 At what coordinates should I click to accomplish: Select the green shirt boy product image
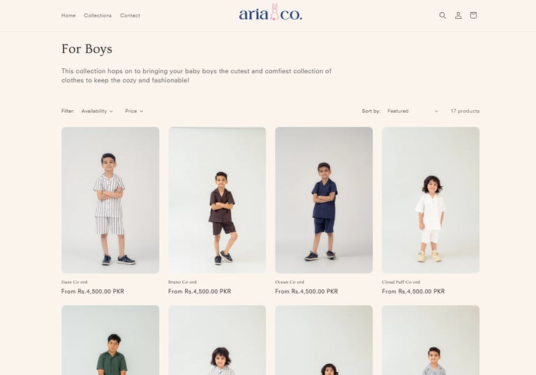click(110, 340)
